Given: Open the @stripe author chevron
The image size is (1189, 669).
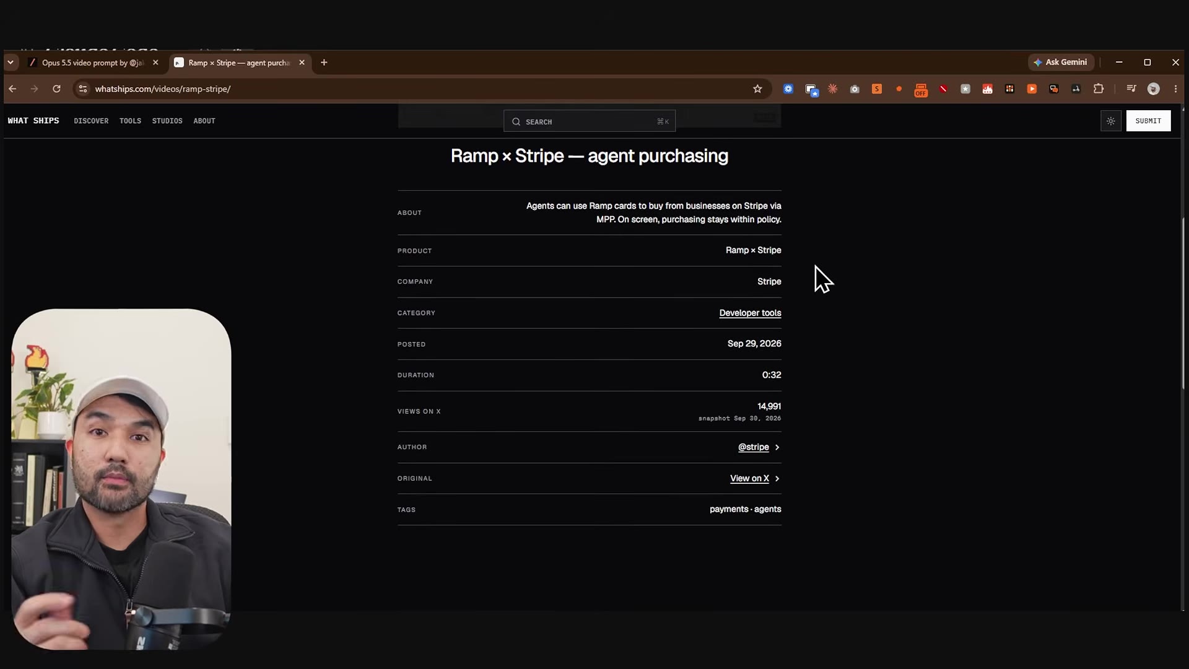Looking at the screenshot, I should [777, 447].
